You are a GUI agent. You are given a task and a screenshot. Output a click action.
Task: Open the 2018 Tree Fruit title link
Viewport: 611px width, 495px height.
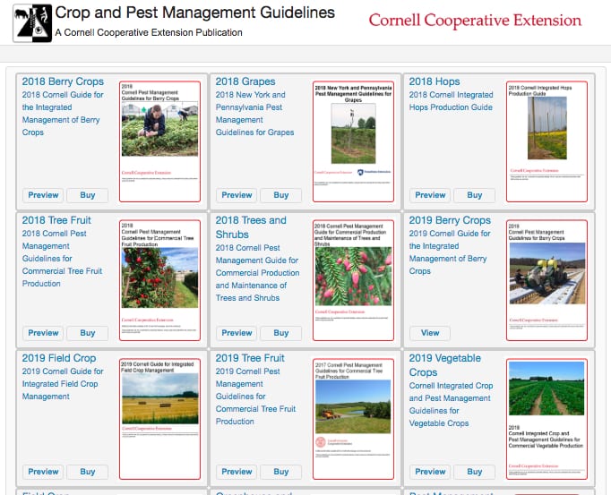56,220
